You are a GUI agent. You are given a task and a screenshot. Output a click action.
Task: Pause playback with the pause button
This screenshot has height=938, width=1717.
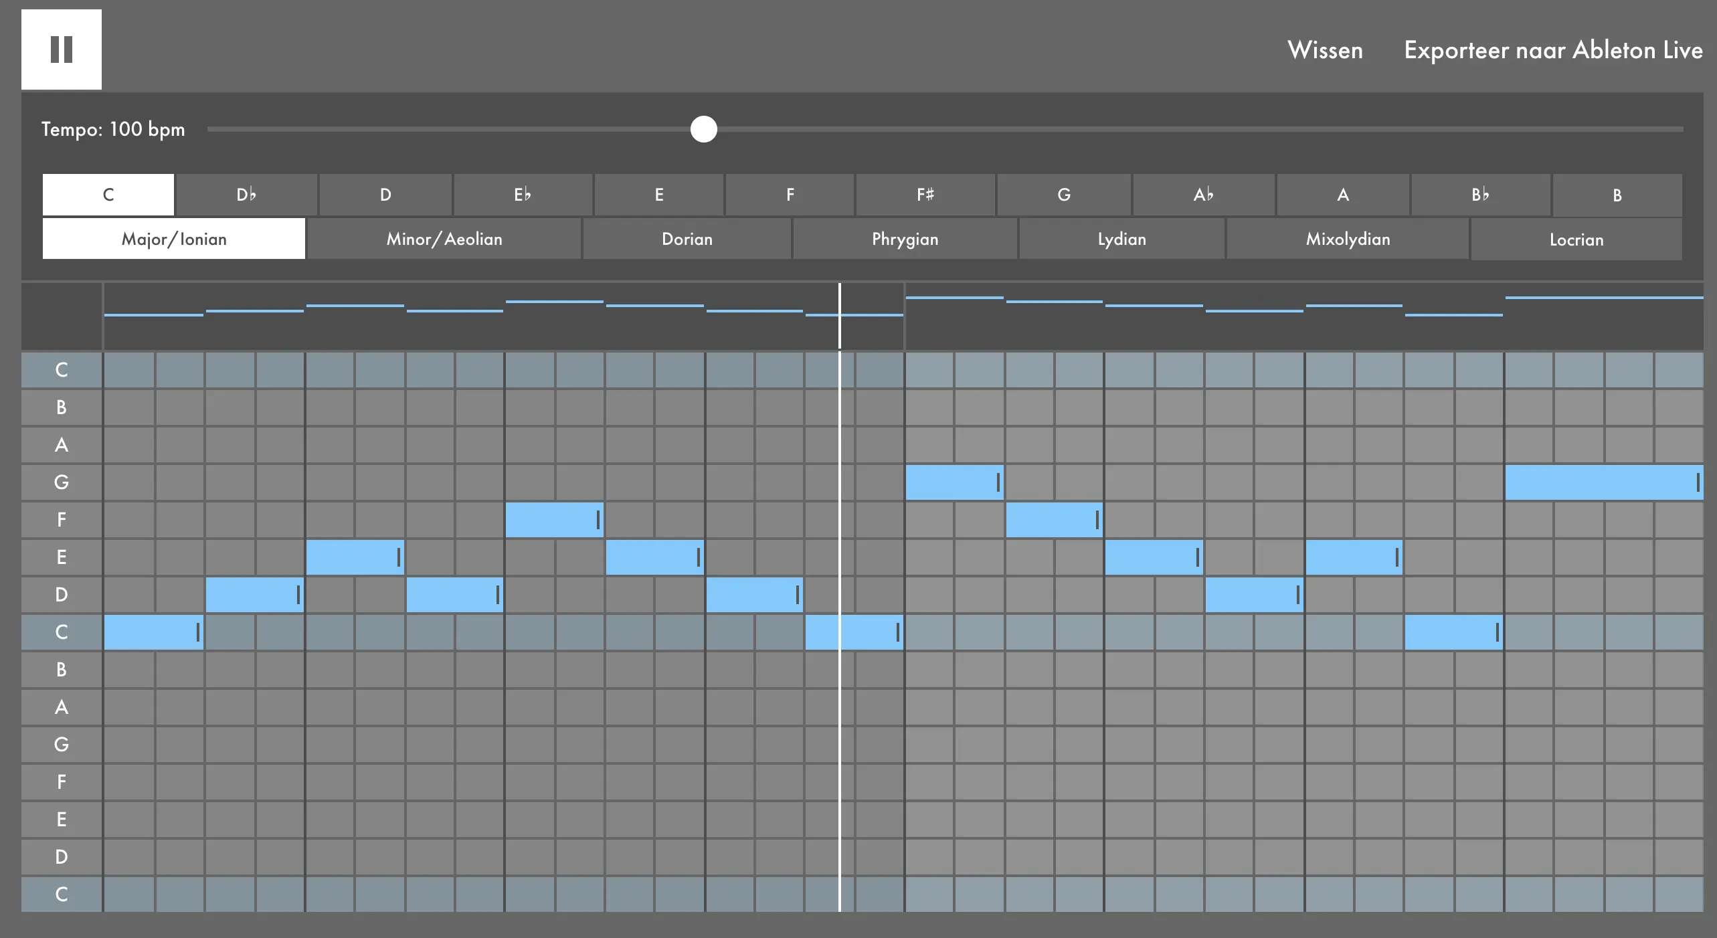click(x=62, y=50)
